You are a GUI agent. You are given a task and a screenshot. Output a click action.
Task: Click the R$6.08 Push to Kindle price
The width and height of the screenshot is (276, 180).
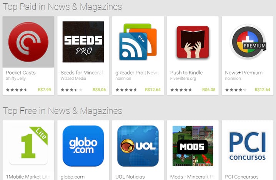coord(209,90)
